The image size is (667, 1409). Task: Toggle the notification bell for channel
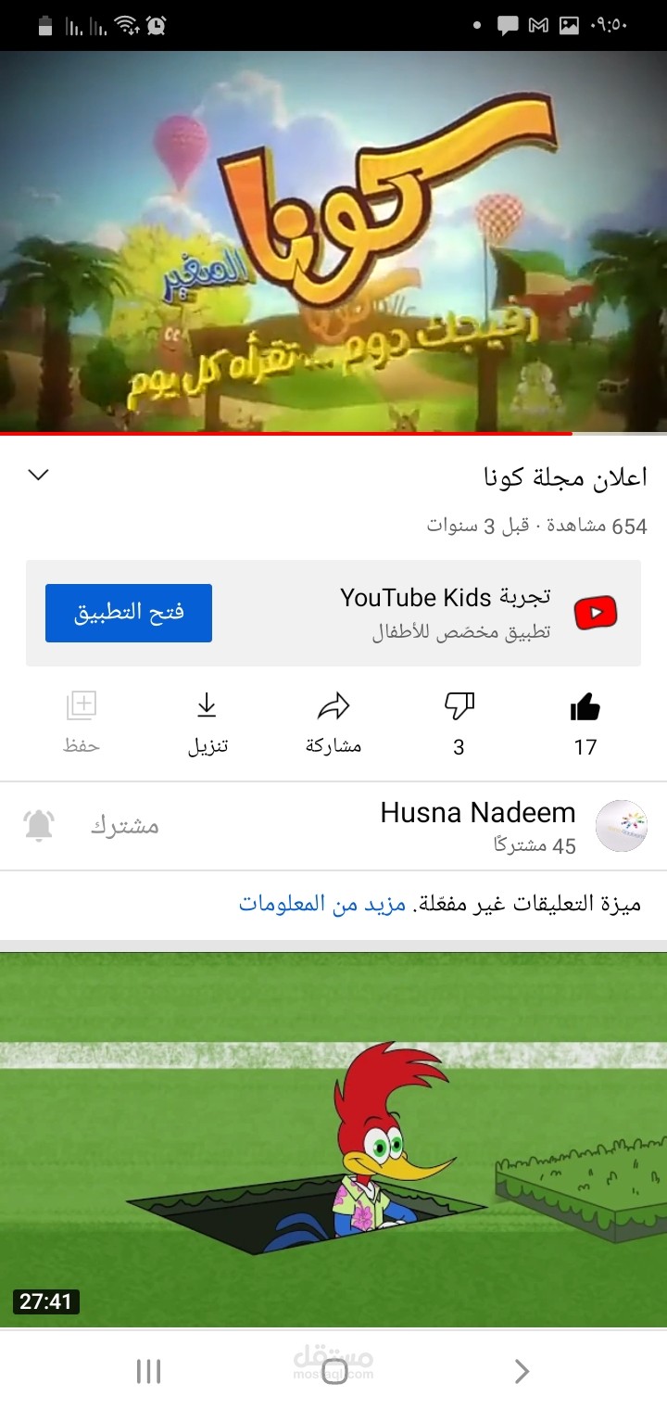point(39,825)
